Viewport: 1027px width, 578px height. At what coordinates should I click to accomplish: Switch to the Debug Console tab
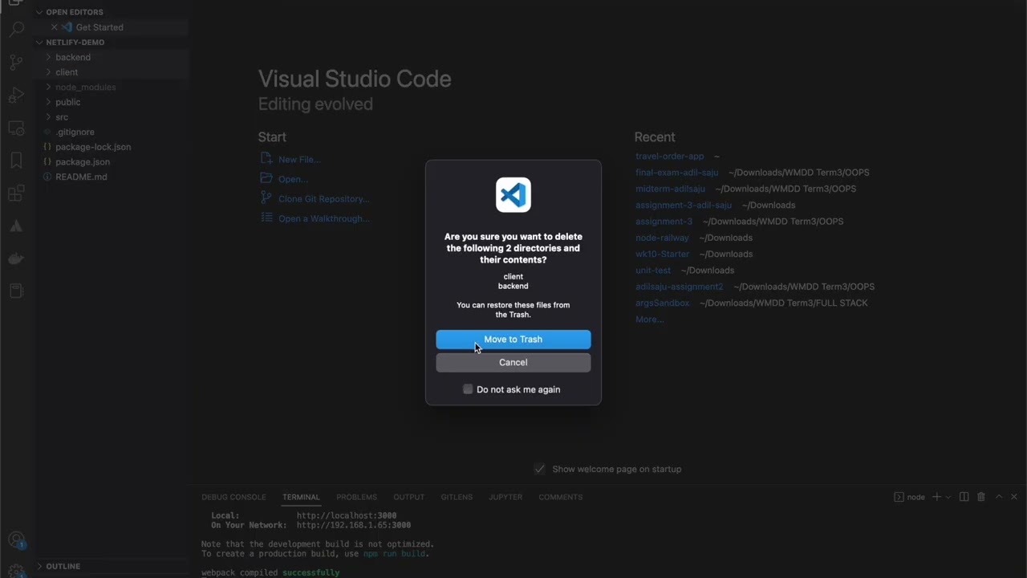[233, 497]
